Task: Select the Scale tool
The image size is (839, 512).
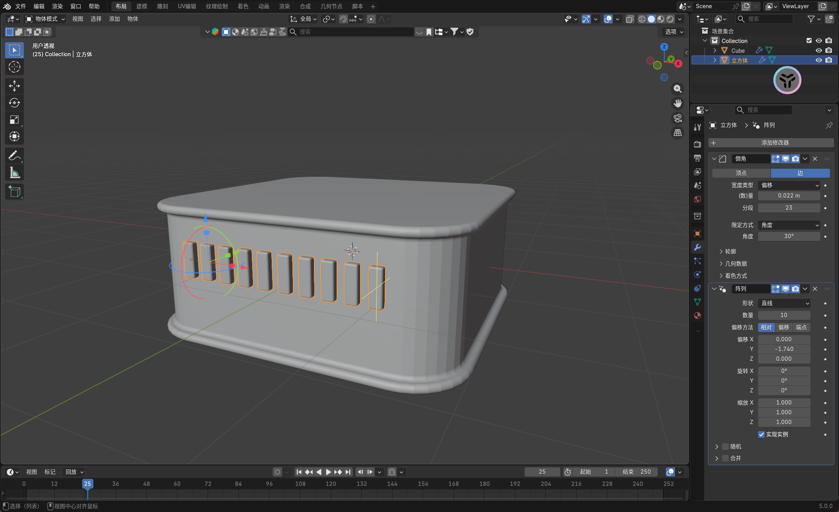Action: [14, 120]
